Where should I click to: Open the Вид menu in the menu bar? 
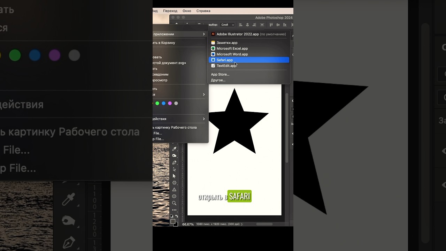click(x=155, y=11)
